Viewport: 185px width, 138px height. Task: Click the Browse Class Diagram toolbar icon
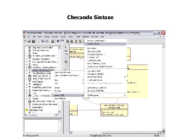pos(68,41)
